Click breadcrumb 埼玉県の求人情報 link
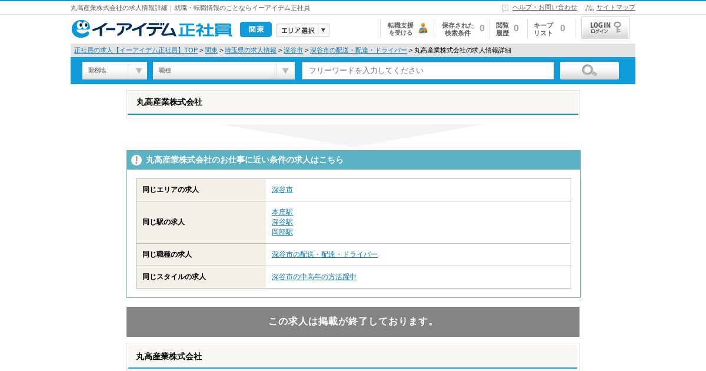 [251, 51]
